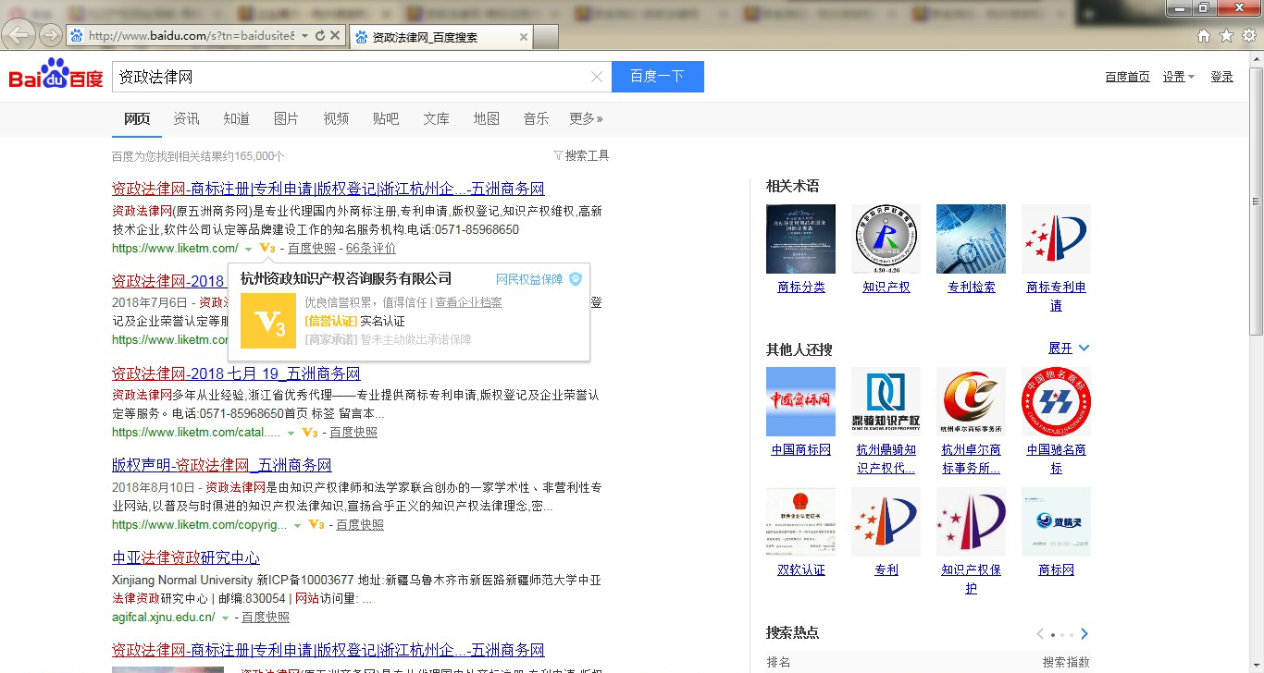Open the browser Home icon
The width and height of the screenshot is (1264, 673).
coord(1204,36)
